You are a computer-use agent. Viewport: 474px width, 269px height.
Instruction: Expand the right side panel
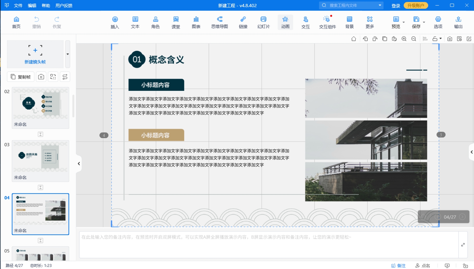point(471,152)
